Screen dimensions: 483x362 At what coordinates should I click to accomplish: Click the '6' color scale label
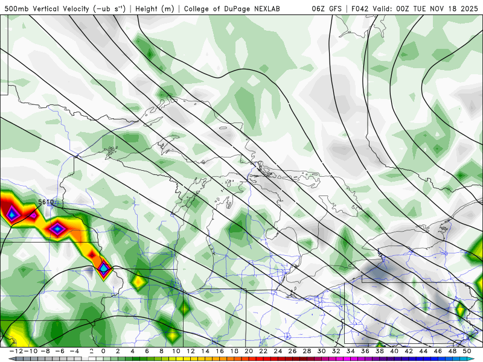(x=147, y=351)
